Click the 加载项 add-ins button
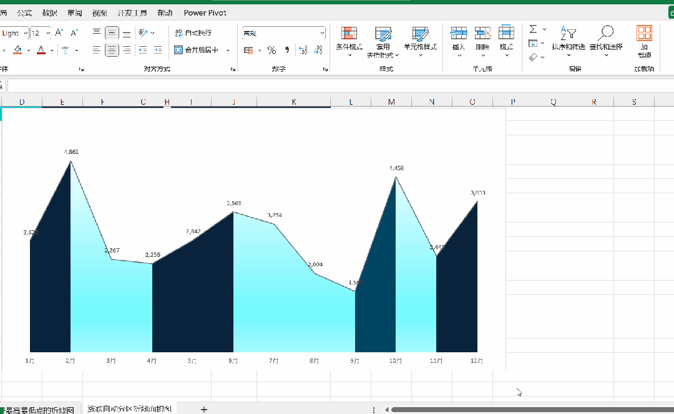 [x=644, y=42]
